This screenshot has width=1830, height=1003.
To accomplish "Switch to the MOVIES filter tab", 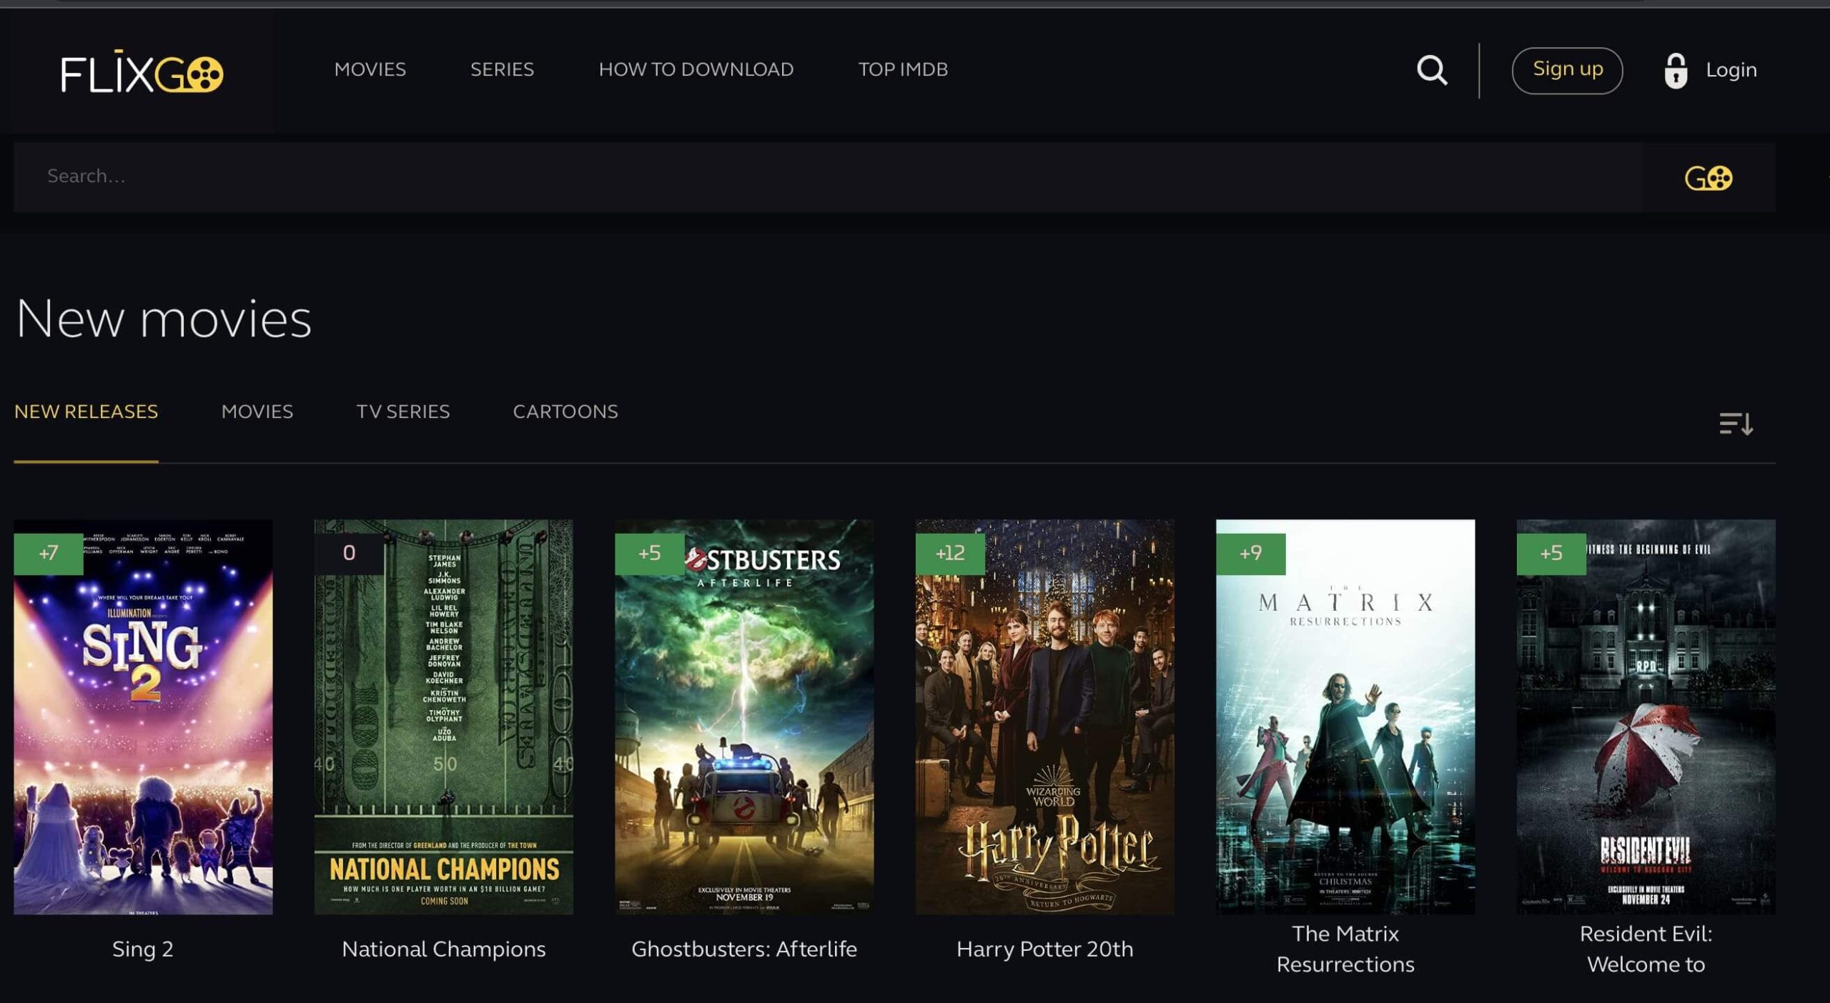I will [257, 411].
